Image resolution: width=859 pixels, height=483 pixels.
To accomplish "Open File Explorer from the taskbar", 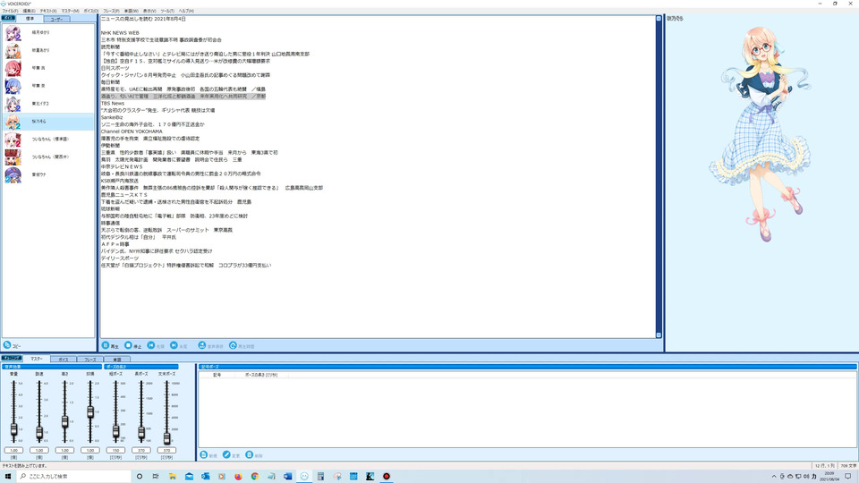I will (172, 477).
